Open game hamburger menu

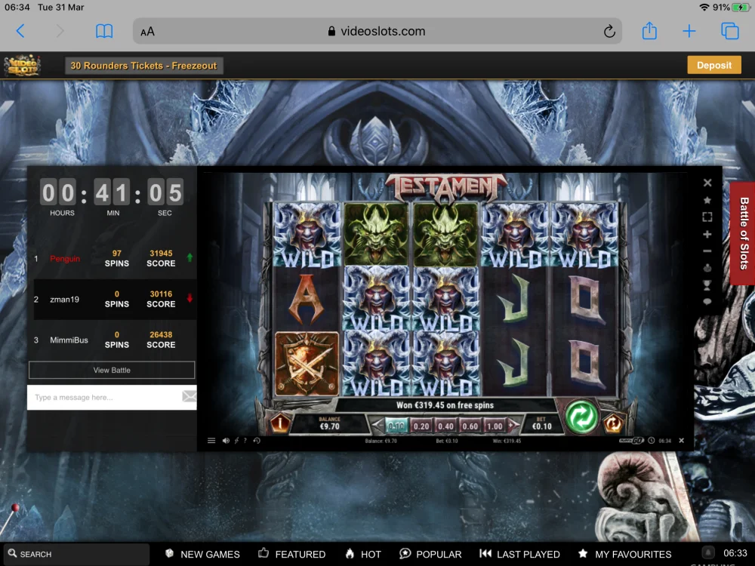tap(211, 441)
